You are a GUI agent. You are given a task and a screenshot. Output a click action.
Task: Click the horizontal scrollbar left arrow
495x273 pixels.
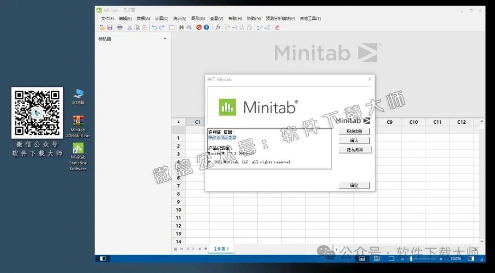[x=336, y=249]
